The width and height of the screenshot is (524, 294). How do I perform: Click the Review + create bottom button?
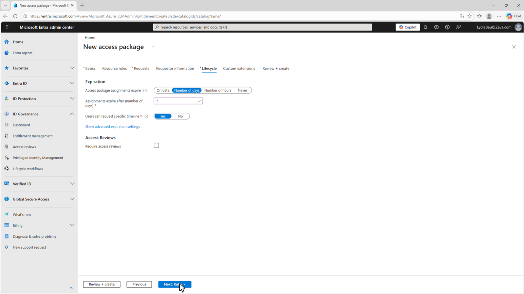click(x=102, y=284)
